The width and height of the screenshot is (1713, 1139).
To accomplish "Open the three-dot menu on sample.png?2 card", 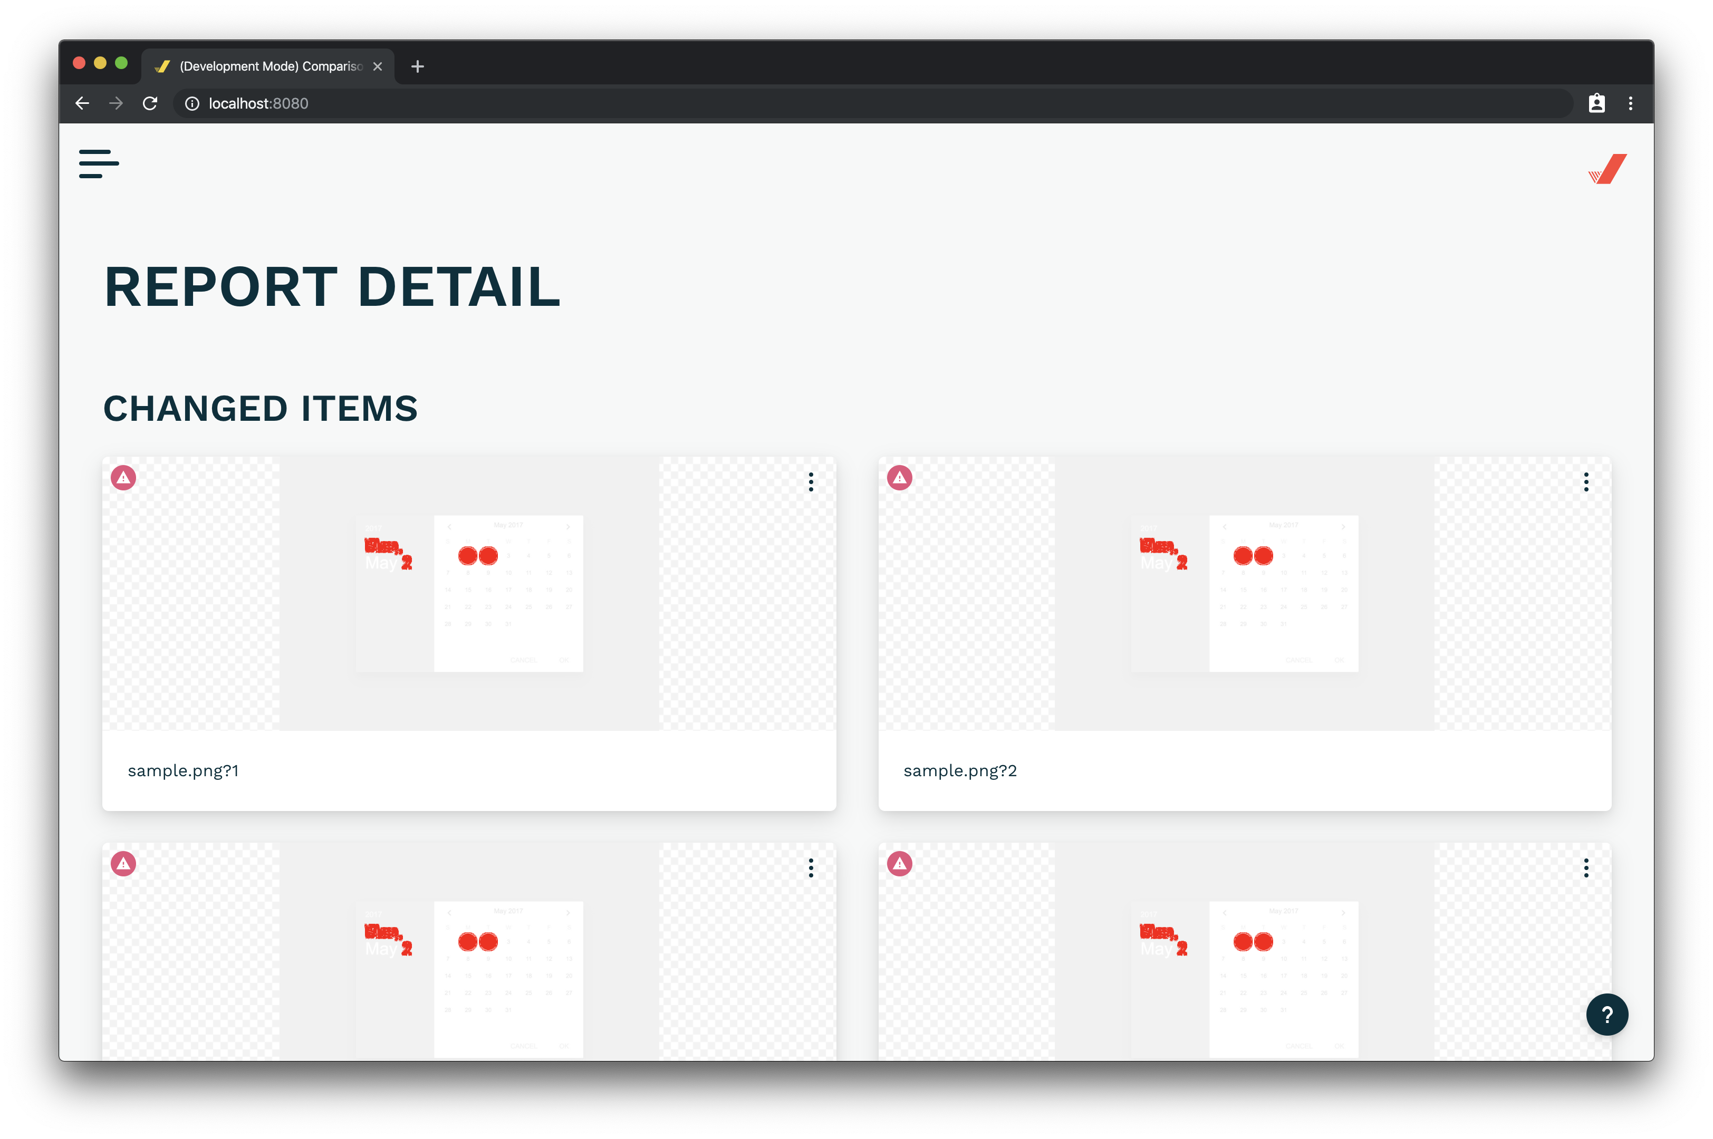I will pos(1586,482).
